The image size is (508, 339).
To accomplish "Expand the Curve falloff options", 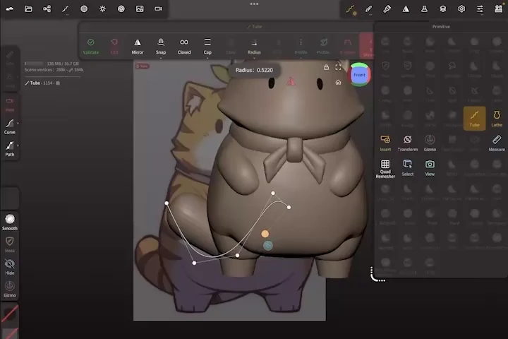I will click(10, 126).
